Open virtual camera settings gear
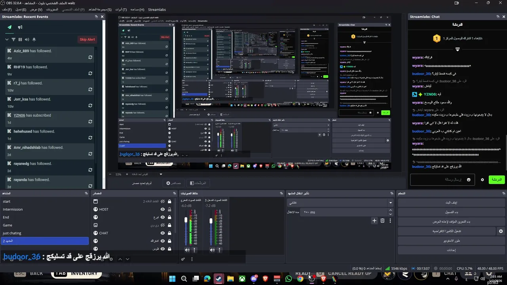 [501, 231]
